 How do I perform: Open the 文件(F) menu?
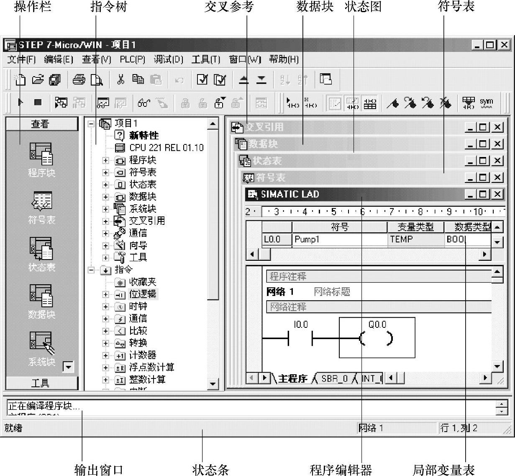click(22, 59)
